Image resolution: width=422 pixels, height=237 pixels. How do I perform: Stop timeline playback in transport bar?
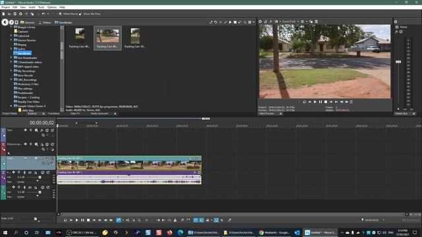(88, 220)
